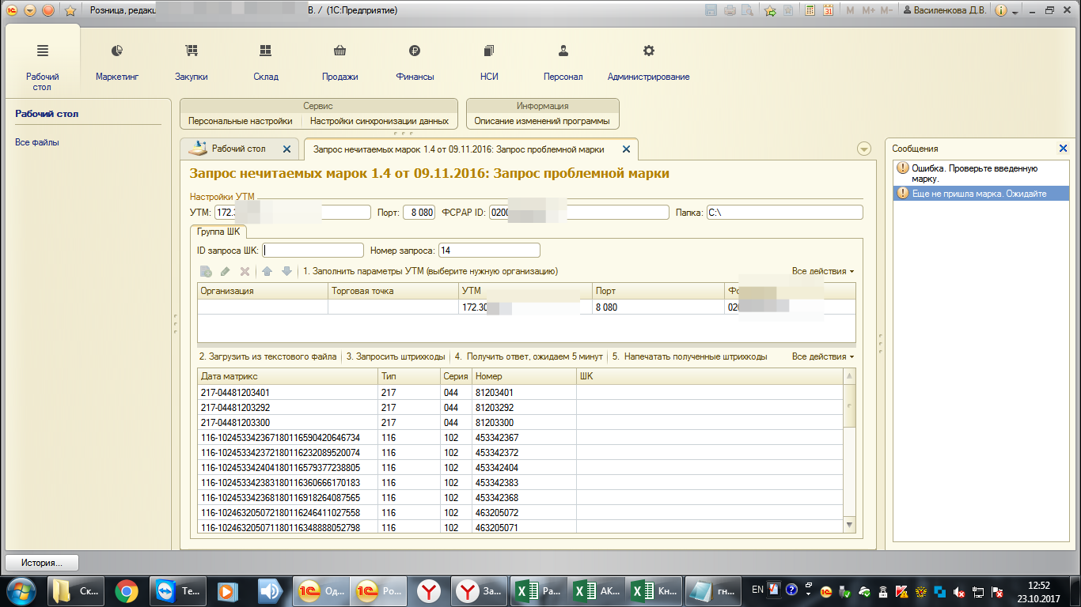The height and width of the screenshot is (607, 1081).
Task: Open Персональные настройки
Action: click(240, 122)
